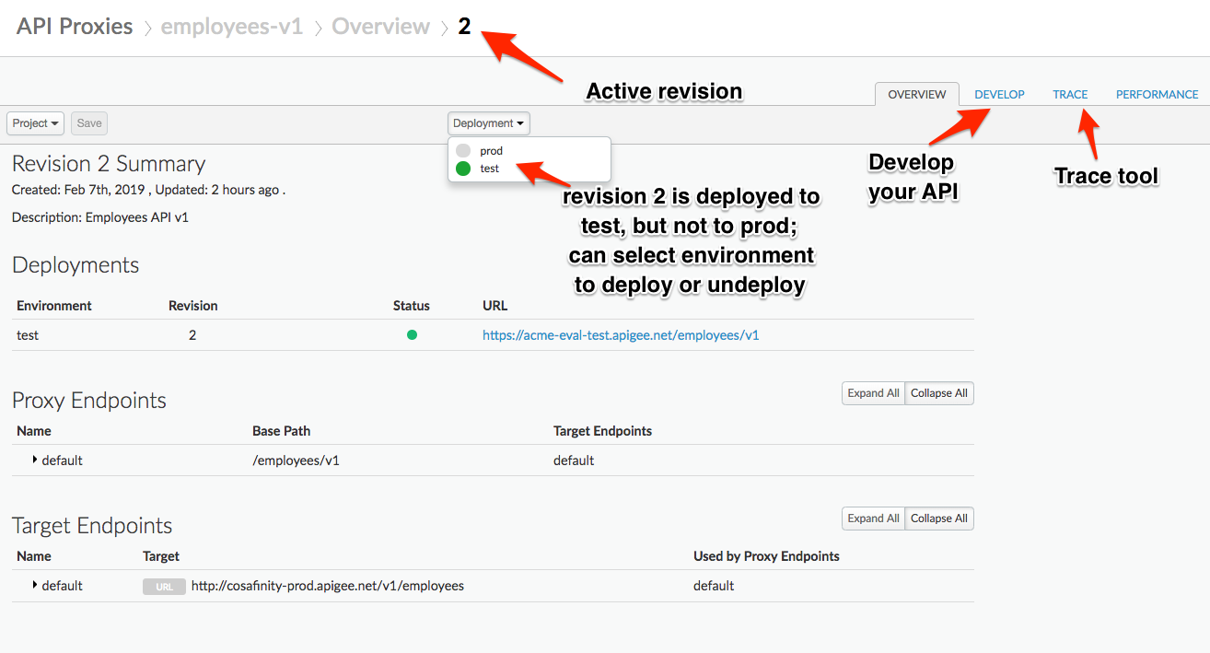The image size is (1210, 653).
Task: Click the cosafinity-prod target URL text
Action: [328, 586]
